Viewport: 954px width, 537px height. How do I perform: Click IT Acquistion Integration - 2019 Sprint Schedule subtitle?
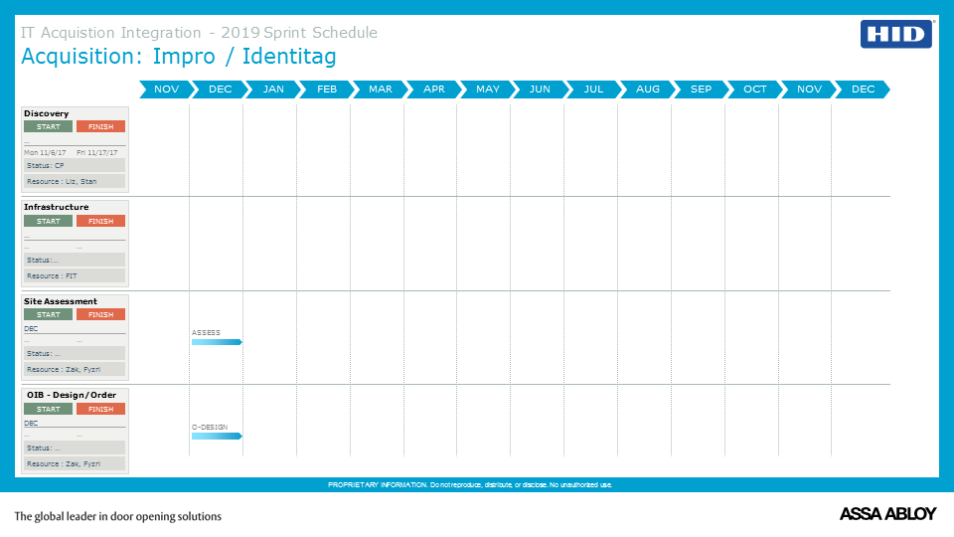tap(199, 32)
